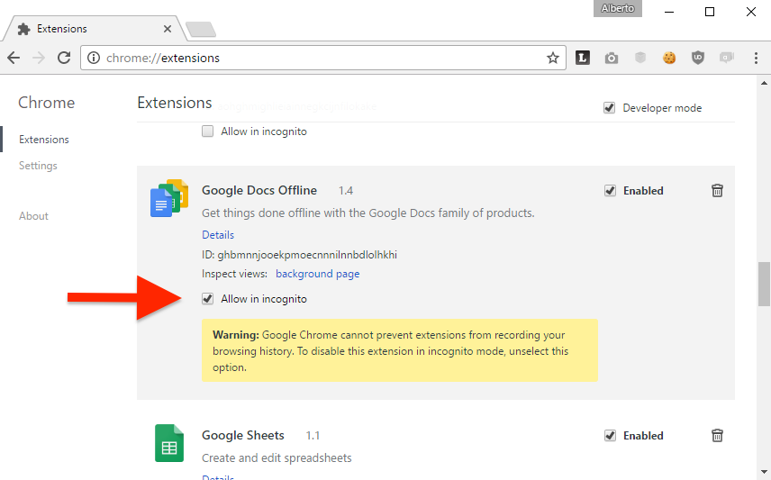
Task: Reload the page with refresh button
Action: point(64,58)
